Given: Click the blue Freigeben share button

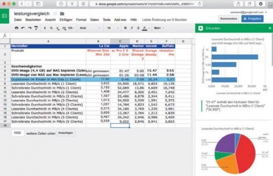Looking at the screenshot, I should [252, 19].
